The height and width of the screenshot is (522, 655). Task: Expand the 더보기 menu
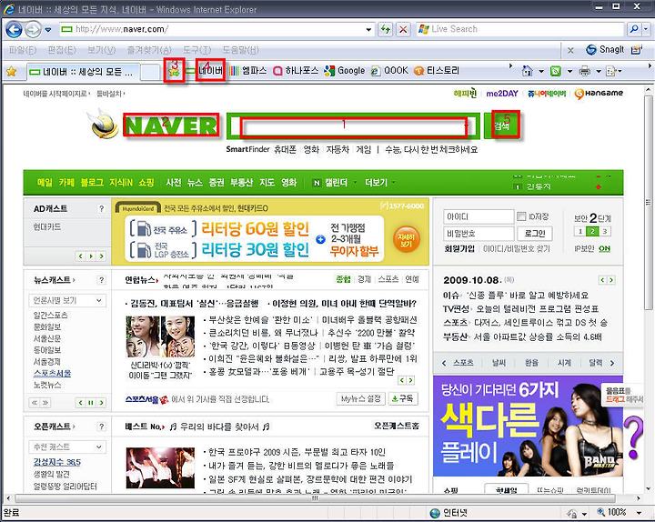click(379, 183)
